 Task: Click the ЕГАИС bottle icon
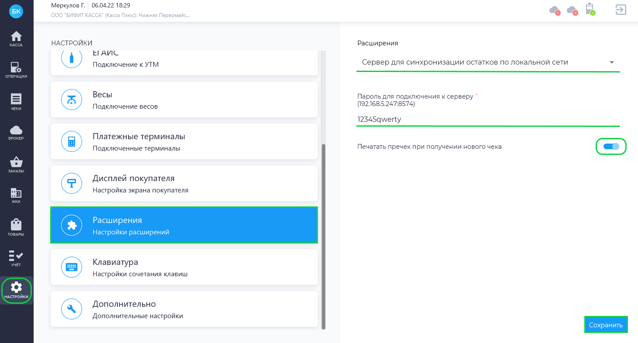click(72, 57)
